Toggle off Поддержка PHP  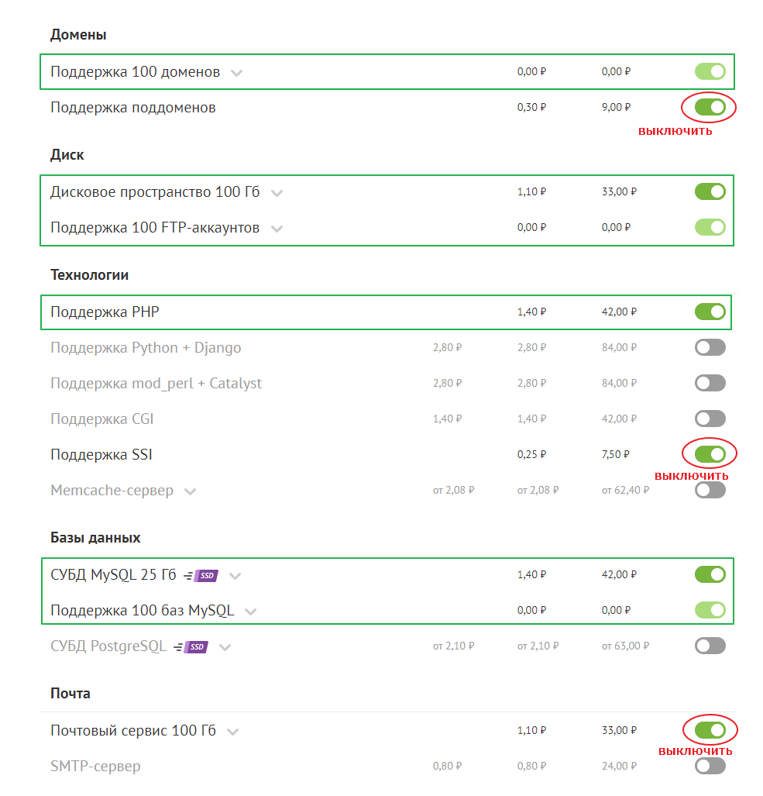[710, 312]
